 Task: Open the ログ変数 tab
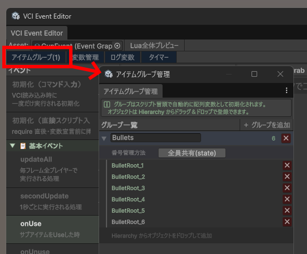[122, 58]
